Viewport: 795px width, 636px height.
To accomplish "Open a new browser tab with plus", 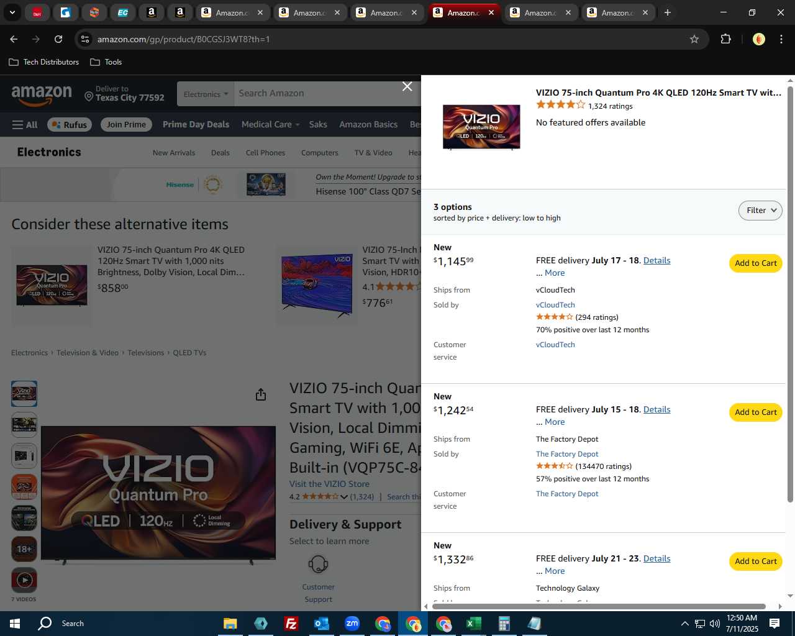I will (668, 12).
